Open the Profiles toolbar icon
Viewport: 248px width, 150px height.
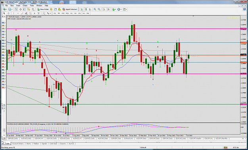point(10,9)
